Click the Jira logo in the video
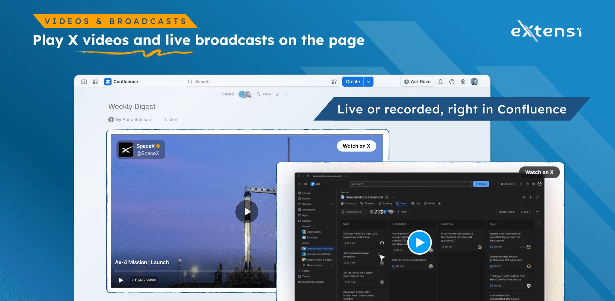The image size is (615, 301). [x=313, y=184]
